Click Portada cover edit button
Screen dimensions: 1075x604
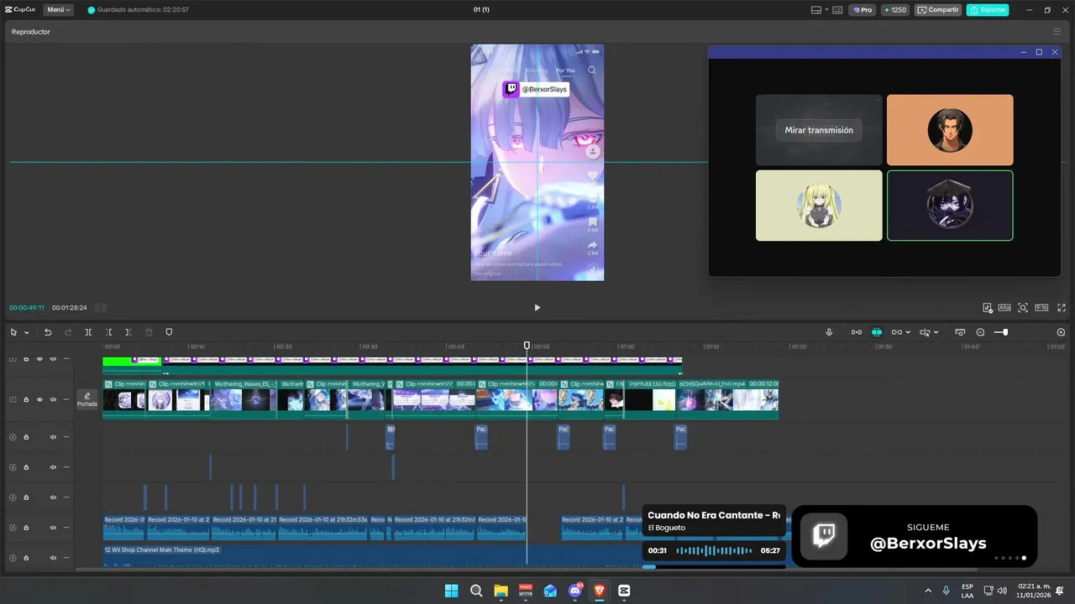87,399
